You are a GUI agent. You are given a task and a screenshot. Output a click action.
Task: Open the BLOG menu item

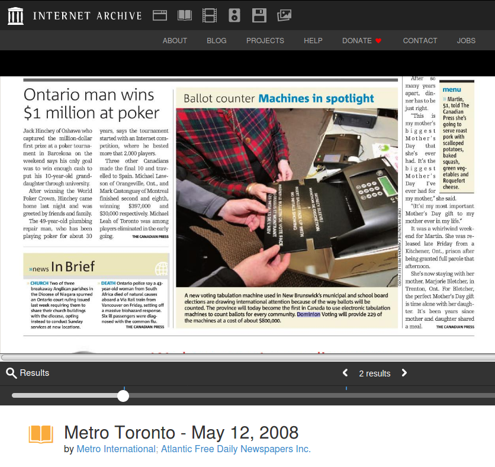(217, 41)
